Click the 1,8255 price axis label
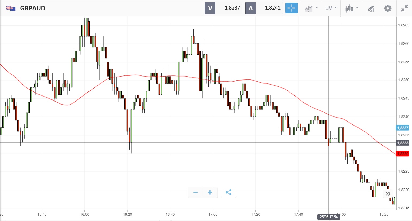The height and width of the screenshot is (221, 412). [403, 62]
